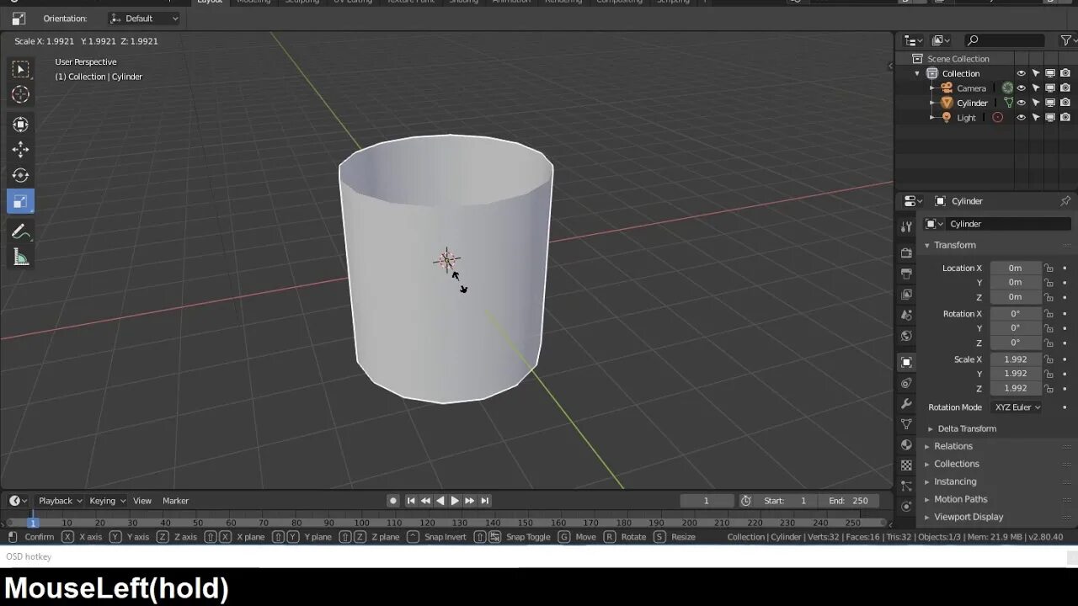The width and height of the screenshot is (1078, 606).
Task: Click the outliner filter funnel icon
Action: [x=1066, y=40]
